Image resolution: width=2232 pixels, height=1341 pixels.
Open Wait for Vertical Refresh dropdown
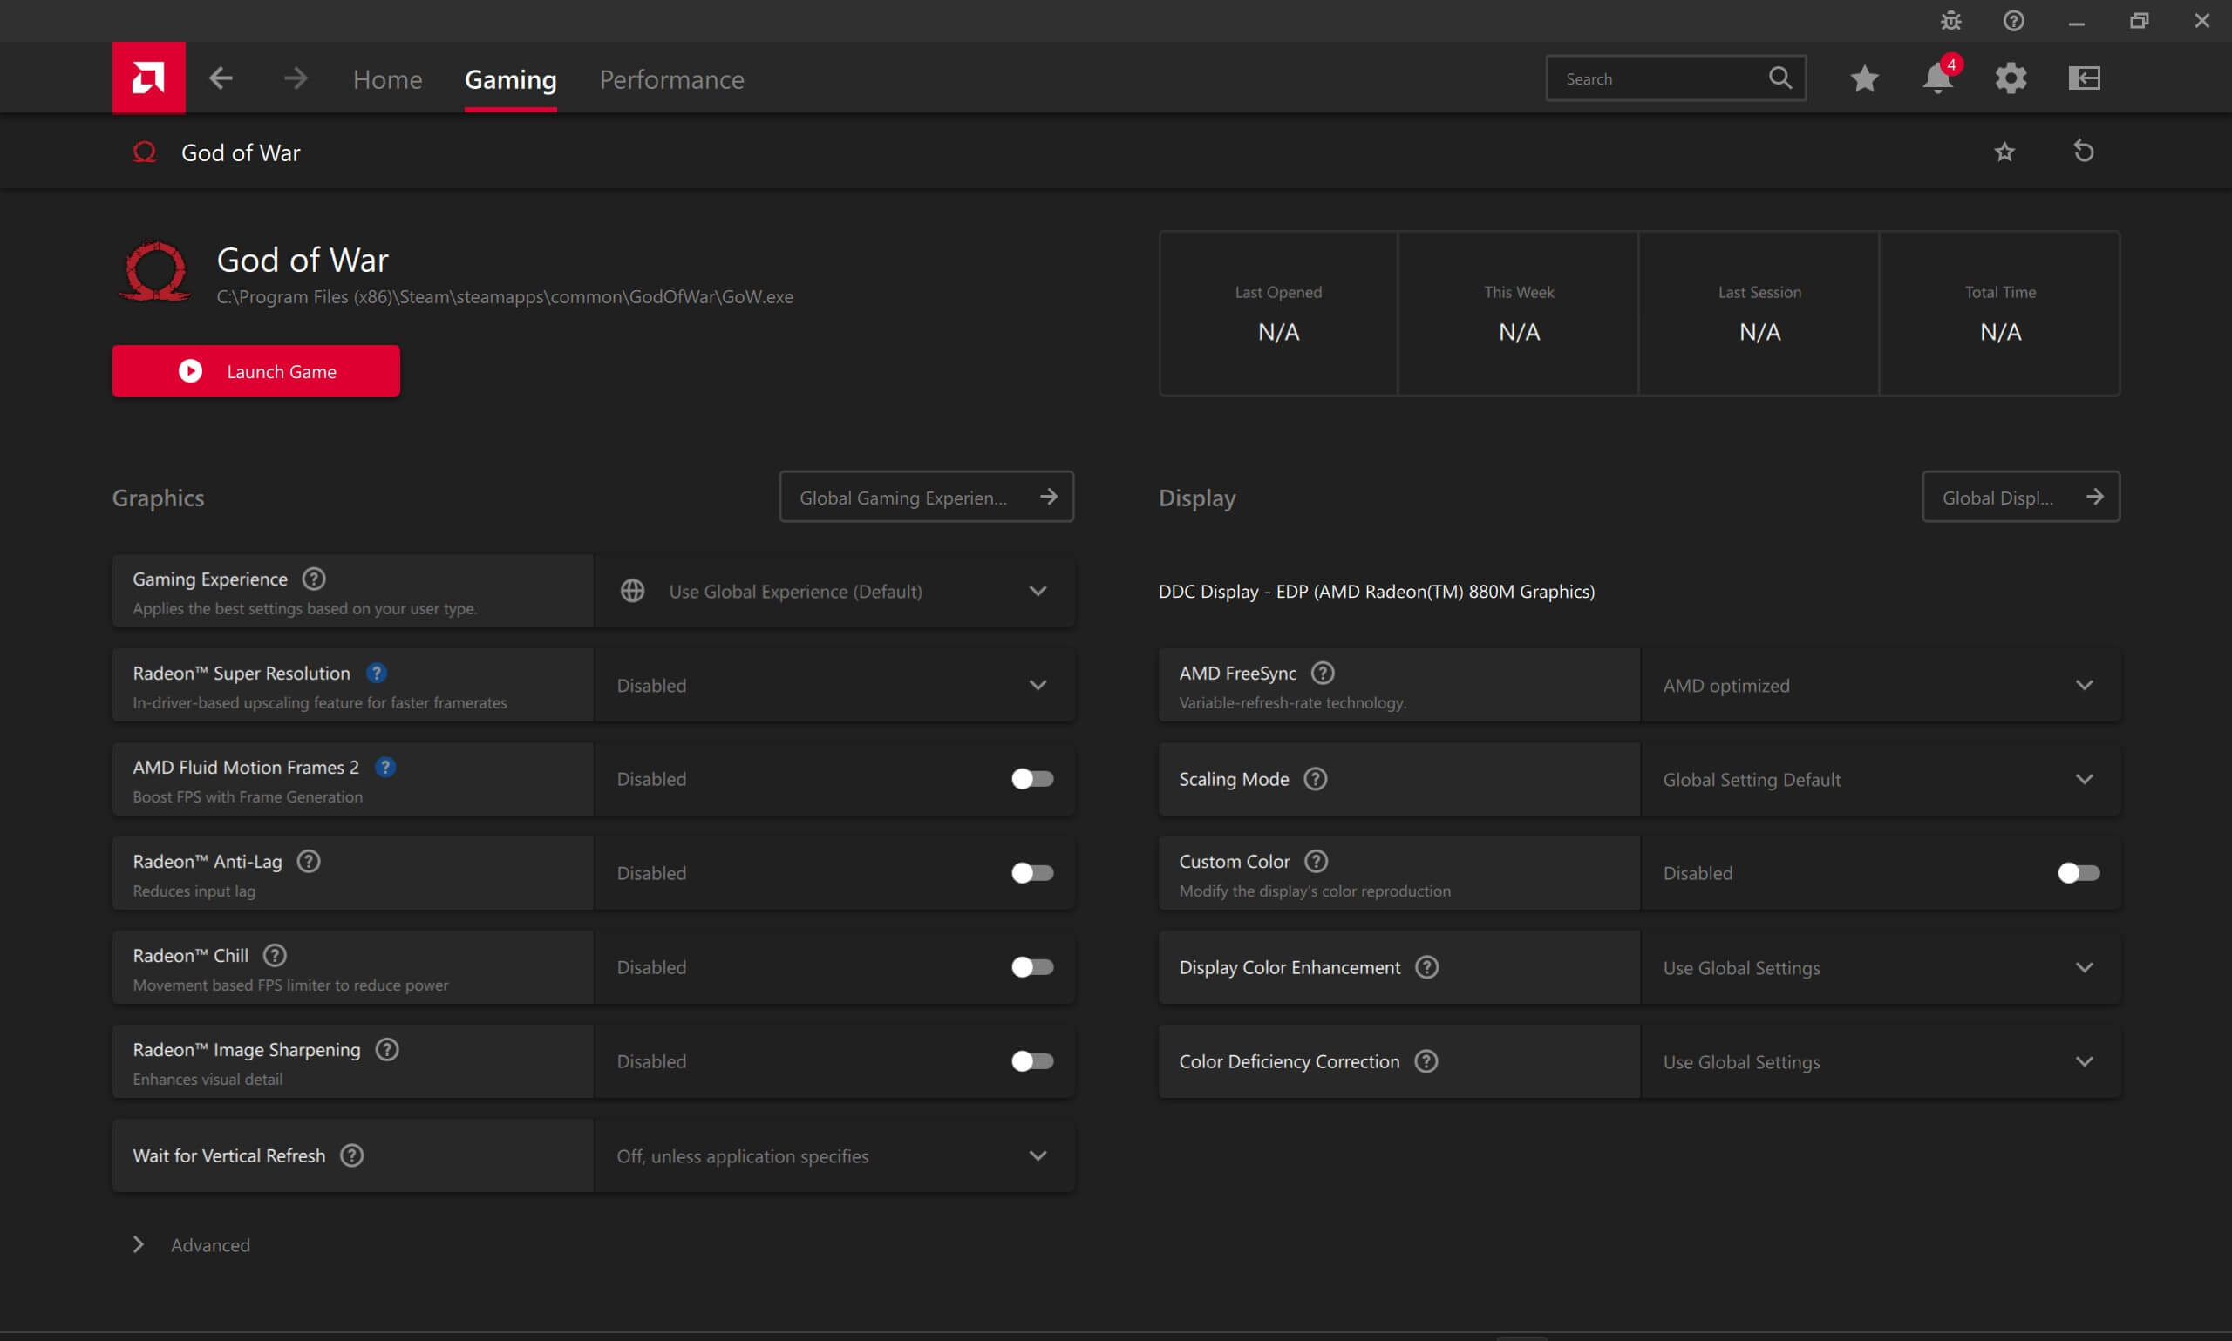point(834,1155)
